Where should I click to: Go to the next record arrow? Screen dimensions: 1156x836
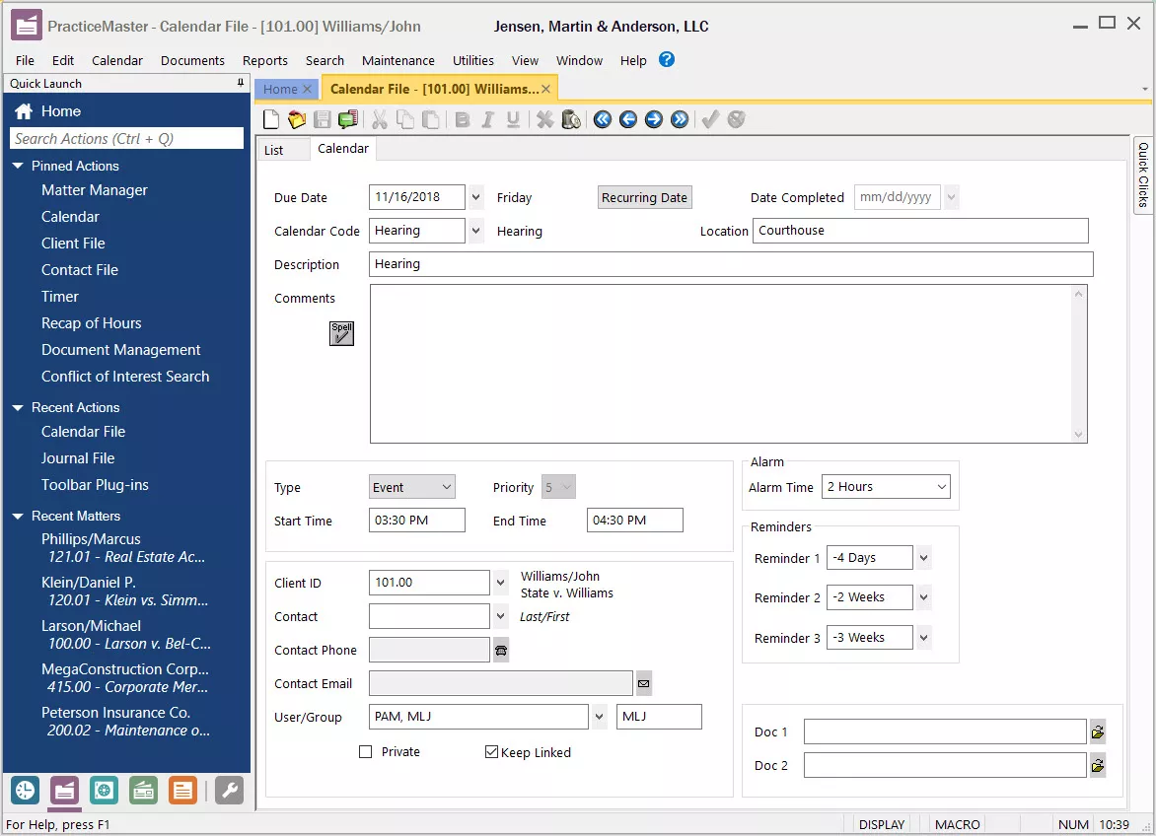coord(654,120)
